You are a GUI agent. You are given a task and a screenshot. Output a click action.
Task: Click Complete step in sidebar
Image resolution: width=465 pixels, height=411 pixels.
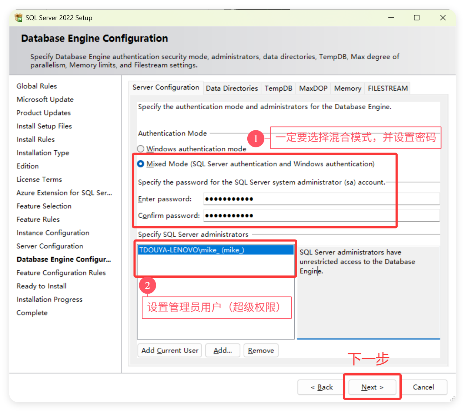point(32,313)
